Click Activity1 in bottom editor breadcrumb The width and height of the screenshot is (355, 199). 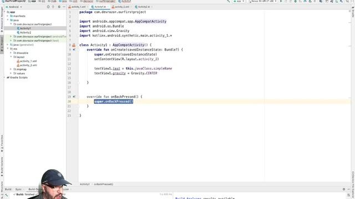(x=85, y=184)
